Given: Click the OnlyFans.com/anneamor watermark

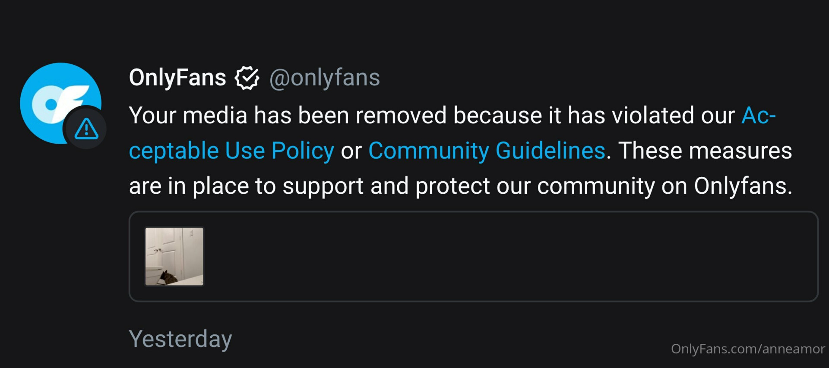Looking at the screenshot, I should coord(748,349).
